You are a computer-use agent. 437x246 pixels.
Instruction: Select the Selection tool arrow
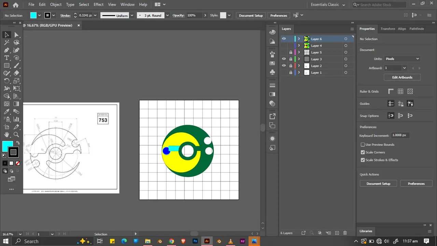click(6, 35)
